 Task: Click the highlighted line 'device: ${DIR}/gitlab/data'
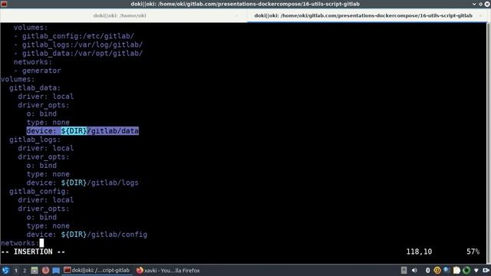tap(82, 131)
